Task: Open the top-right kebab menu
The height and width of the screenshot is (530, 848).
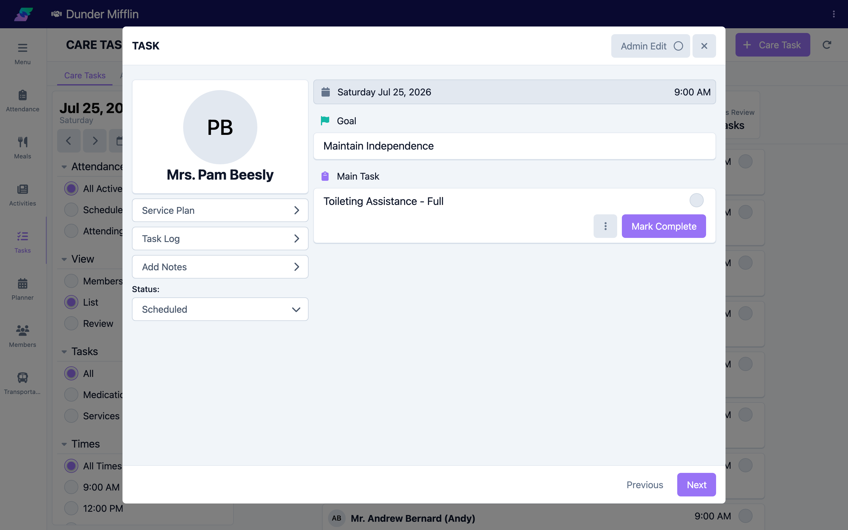Action: pyautogui.click(x=834, y=14)
